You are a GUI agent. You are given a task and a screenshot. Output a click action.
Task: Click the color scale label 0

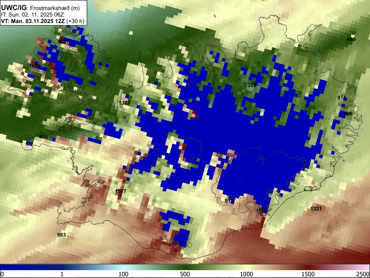[2, 274]
